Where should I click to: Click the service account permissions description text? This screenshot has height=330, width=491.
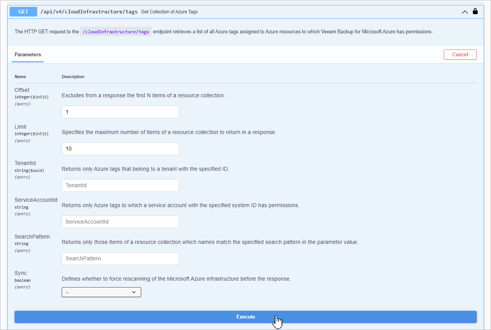180,205
